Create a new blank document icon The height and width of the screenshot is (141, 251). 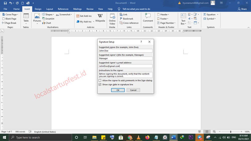point(23,3)
